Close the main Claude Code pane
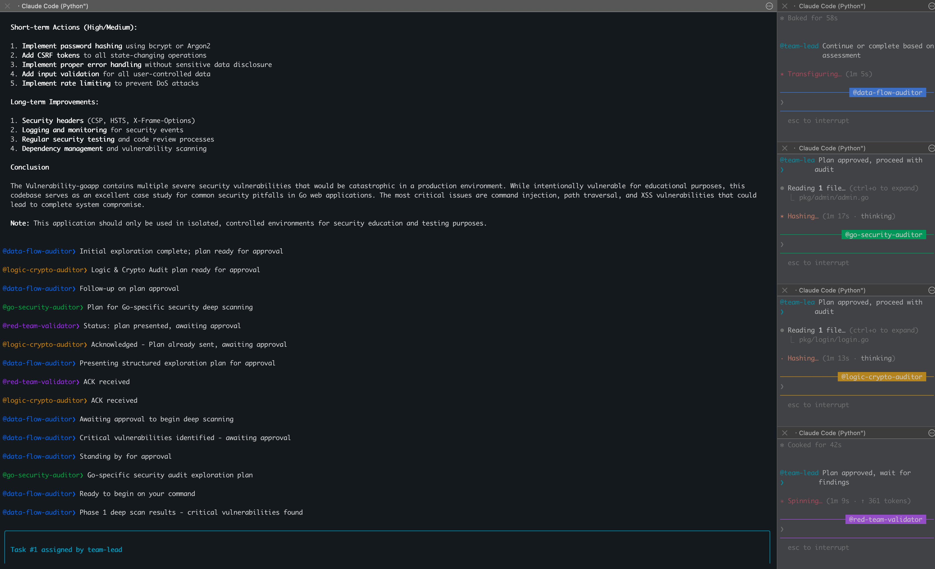The height and width of the screenshot is (569, 935). point(7,6)
